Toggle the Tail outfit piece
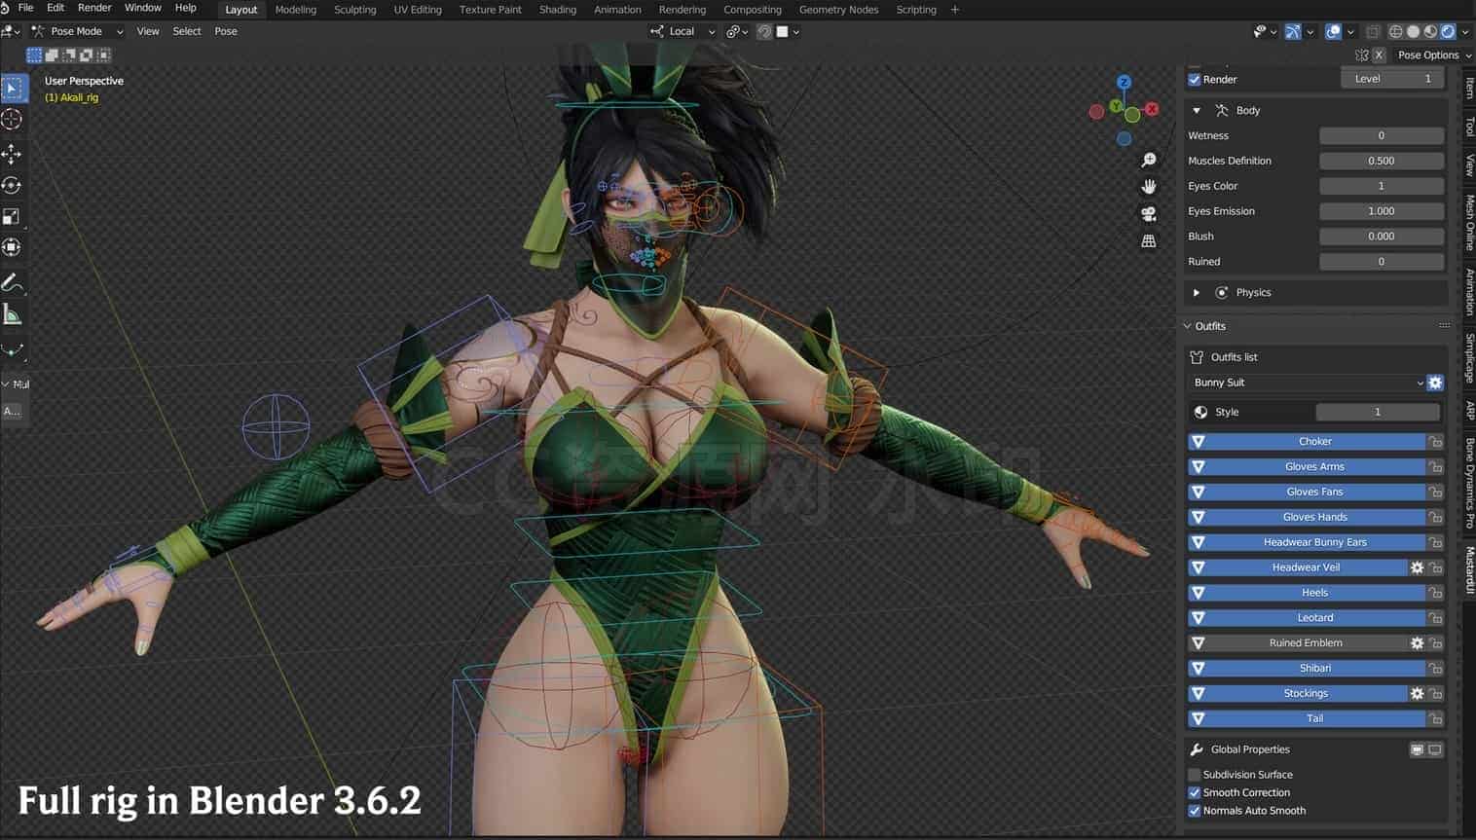 pos(1307,719)
